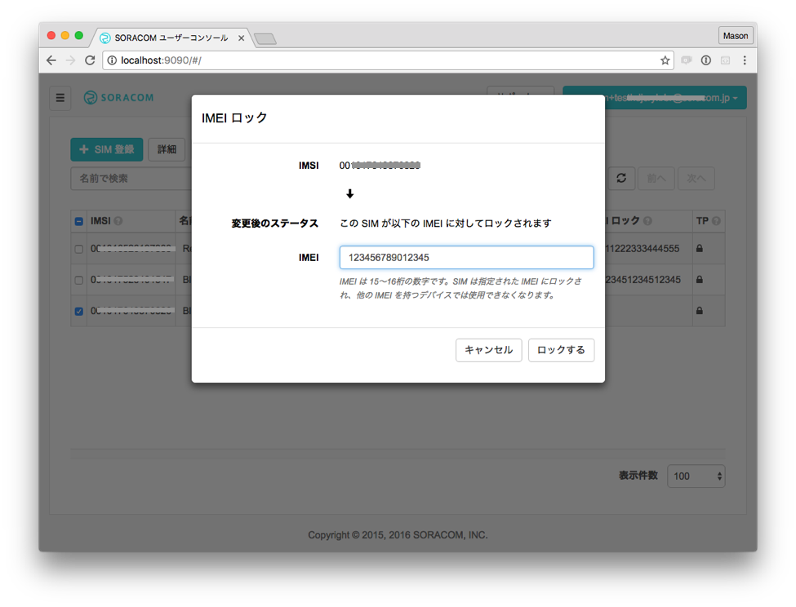Uncheck the selected third SIM row checkbox
The image size is (796, 607).
[79, 311]
